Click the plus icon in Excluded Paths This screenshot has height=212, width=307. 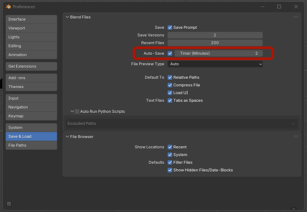tap(293, 124)
